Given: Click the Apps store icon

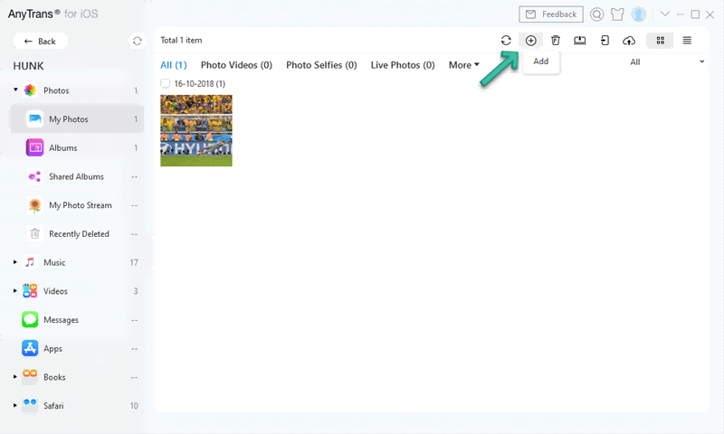Looking at the screenshot, I should [x=30, y=348].
